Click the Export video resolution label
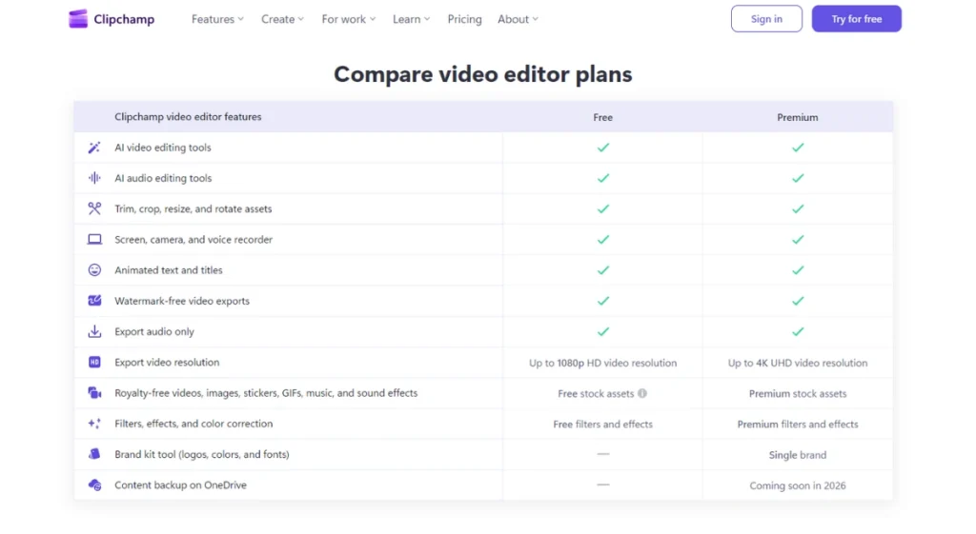This screenshot has height=534, width=976. (x=167, y=362)
